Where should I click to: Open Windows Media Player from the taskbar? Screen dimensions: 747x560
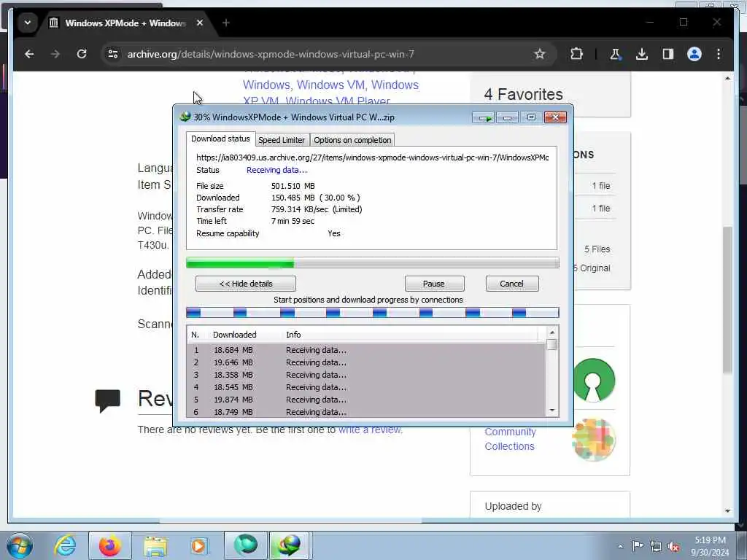[x=198, y=545]
